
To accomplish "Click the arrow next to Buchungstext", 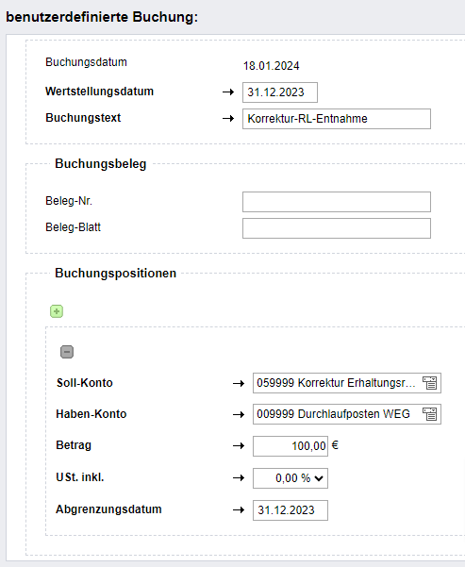I will click(228, 119).
